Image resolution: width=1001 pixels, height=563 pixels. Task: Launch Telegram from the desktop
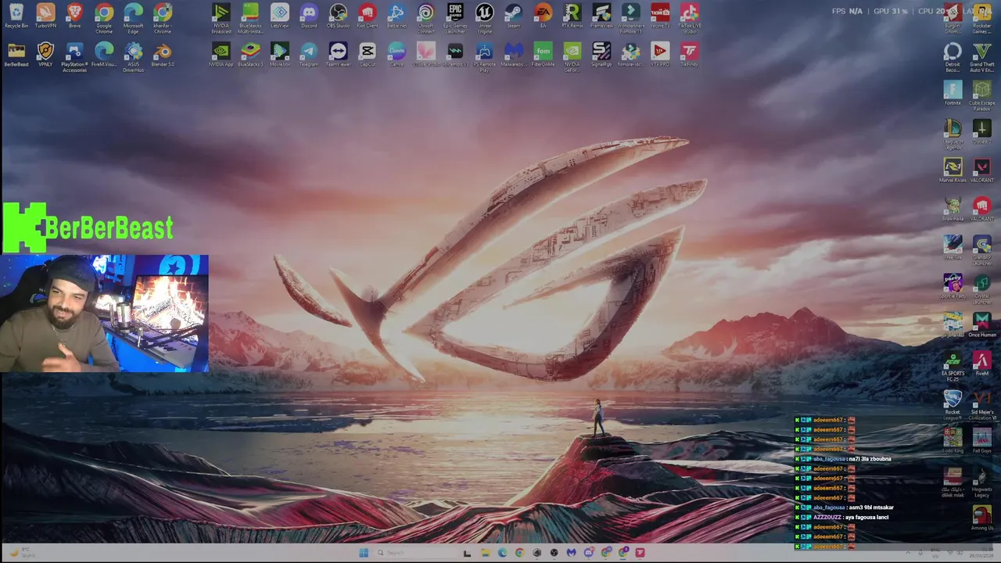[309, 54]
